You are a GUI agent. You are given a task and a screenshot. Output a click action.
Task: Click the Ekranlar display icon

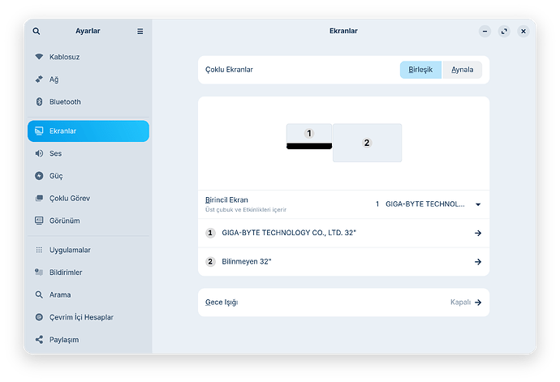click(39, 131)
